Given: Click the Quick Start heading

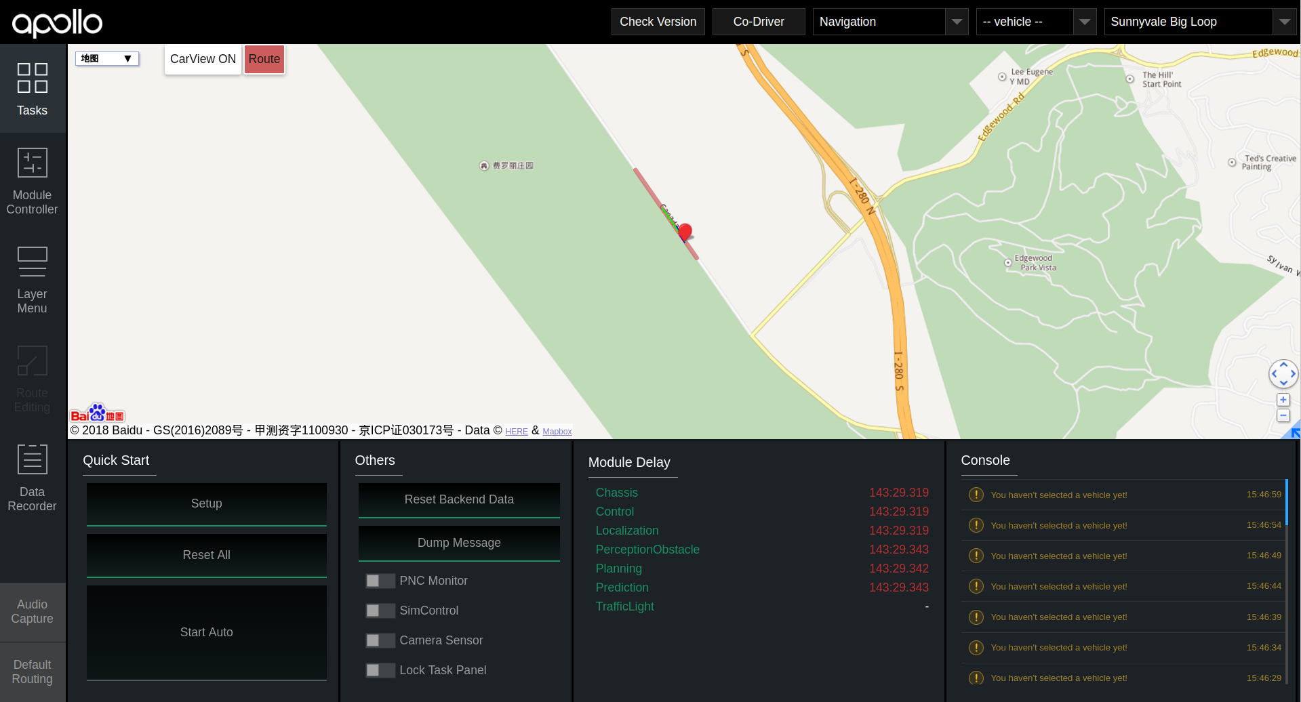Looking at the screenshot, I should [x=116, y=460].
